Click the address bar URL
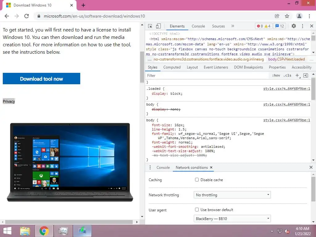 click(94, 16)
